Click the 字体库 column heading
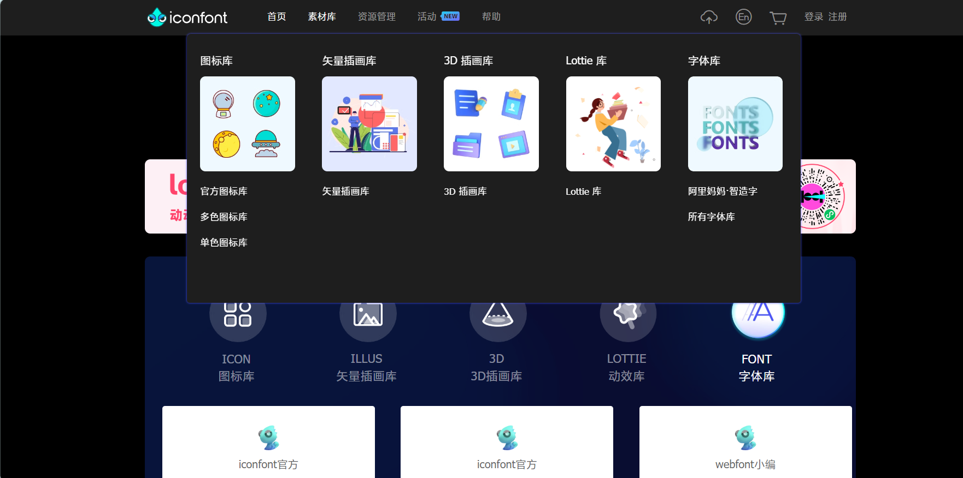The width and height of the screenshot is (963, 478). 704,61
